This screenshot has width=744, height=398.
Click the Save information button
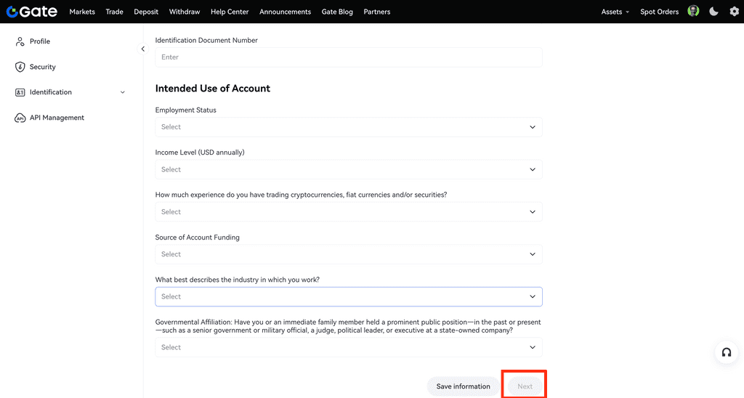(463, 386)
